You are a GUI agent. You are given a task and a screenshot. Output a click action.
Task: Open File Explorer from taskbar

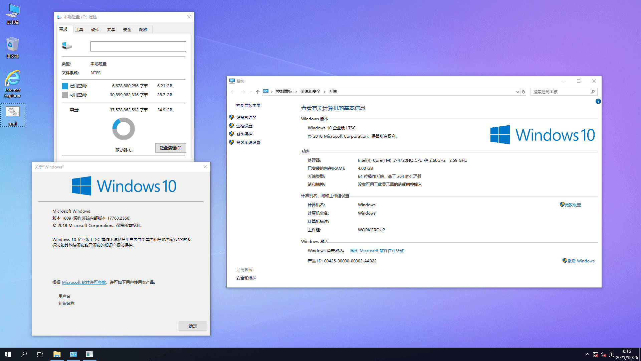(57, 354)
